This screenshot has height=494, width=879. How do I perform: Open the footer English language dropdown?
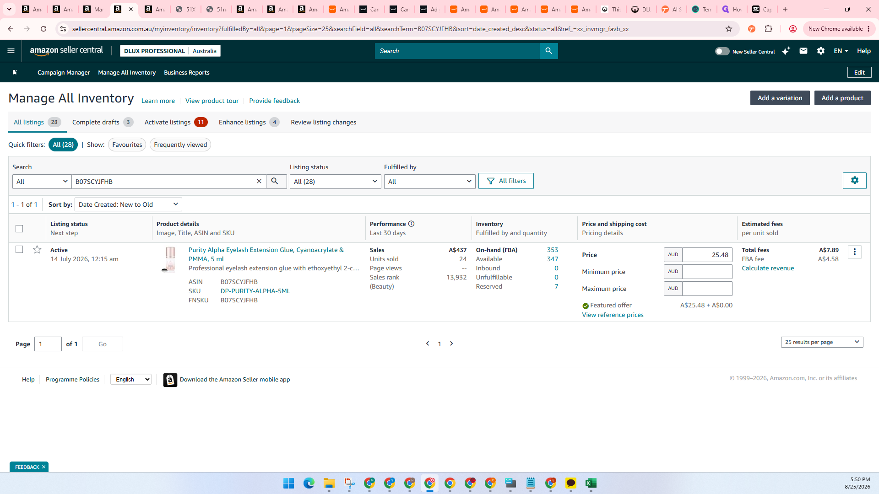pos(131,379)
